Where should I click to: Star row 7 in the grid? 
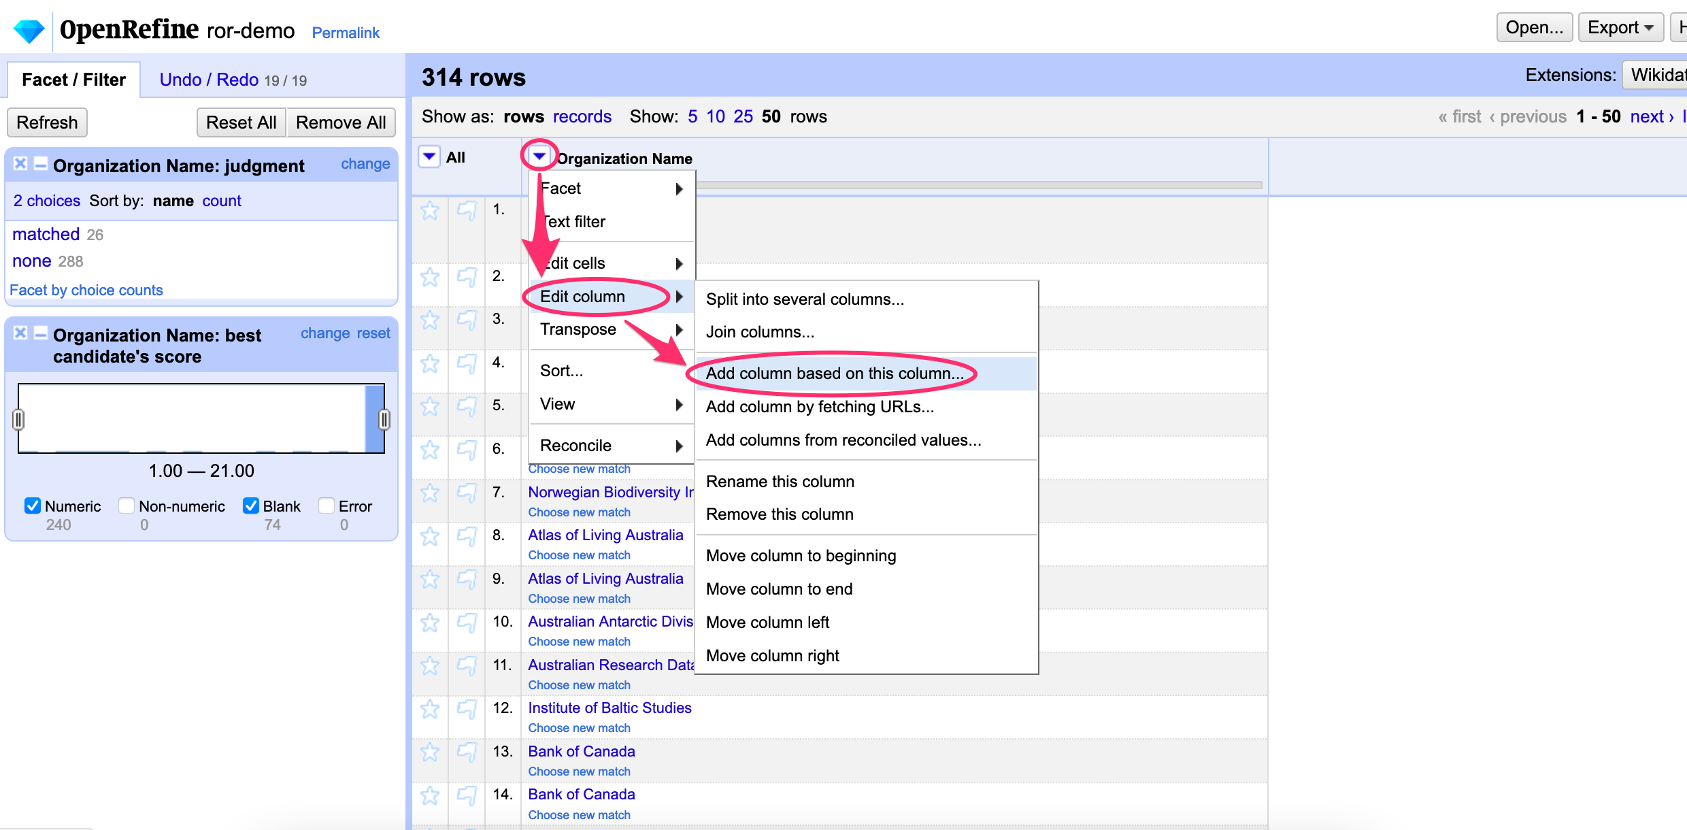point(430,493)
